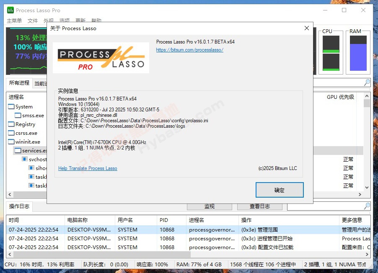Viewport: 378px width, 273px height.
Task: Click the status bar 1568 个线程在 106 个进程中
Action: 263,264
